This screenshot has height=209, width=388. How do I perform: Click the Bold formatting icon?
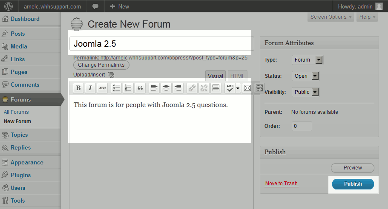(x=78, y=88)
